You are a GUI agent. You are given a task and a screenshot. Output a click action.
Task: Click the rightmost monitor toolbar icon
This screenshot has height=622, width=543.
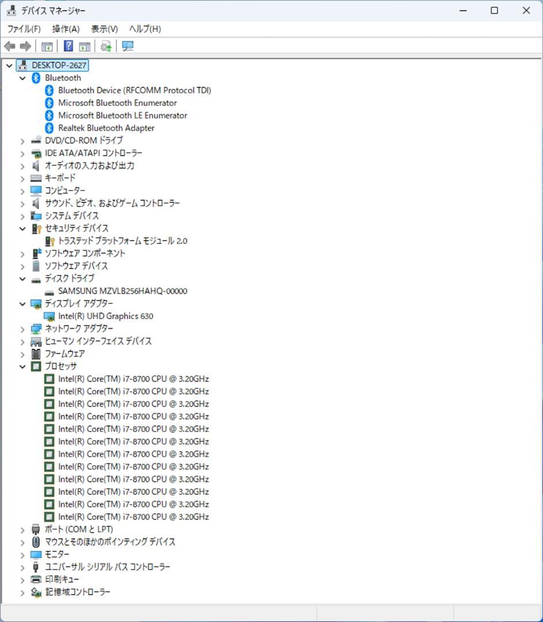pyautogui.click(x=128, y=46)
